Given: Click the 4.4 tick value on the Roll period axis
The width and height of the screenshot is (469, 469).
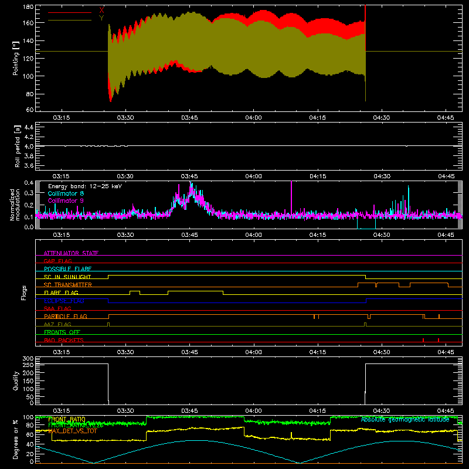Looking at the screenshot, I should click(29, 127).
